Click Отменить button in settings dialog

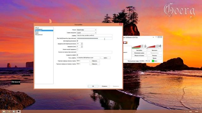[x=104, y=86]
